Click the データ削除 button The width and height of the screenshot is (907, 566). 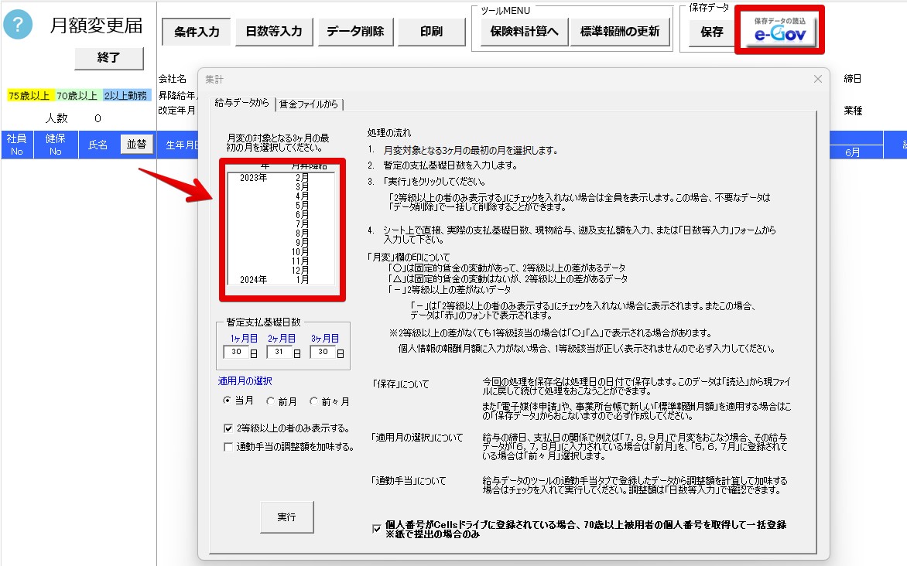(x=355, y=31)
